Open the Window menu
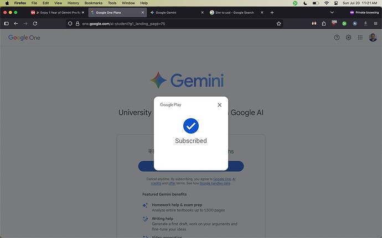 coord(128,3)
